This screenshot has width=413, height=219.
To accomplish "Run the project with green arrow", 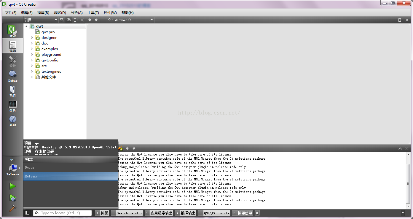I will pos(12,186).
